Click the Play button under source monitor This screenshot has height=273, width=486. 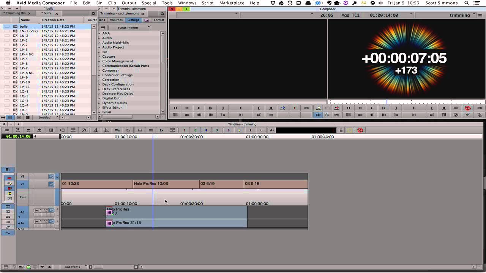(240, 108)
